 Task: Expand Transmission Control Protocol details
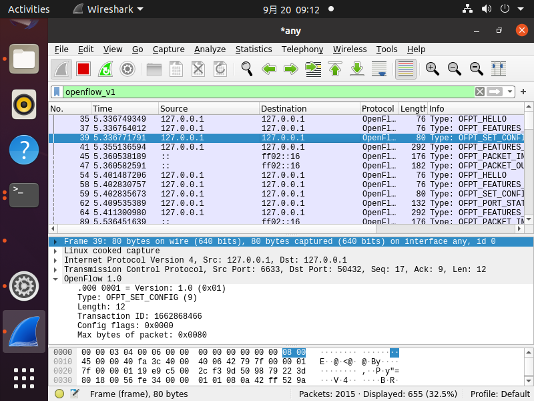[55, 270]
